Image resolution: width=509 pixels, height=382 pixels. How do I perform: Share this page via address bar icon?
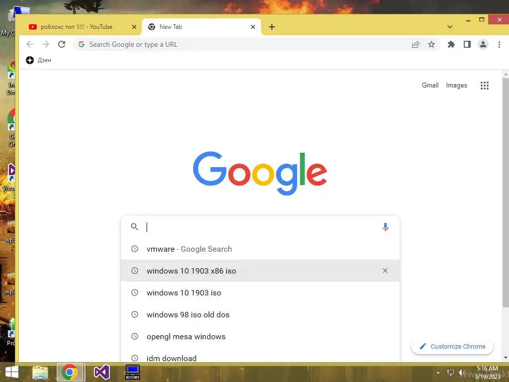coord(416,44)
